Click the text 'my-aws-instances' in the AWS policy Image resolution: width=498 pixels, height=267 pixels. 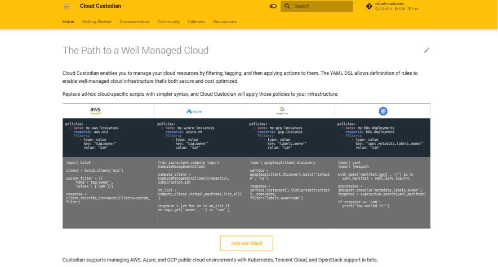tap(102, 128)
